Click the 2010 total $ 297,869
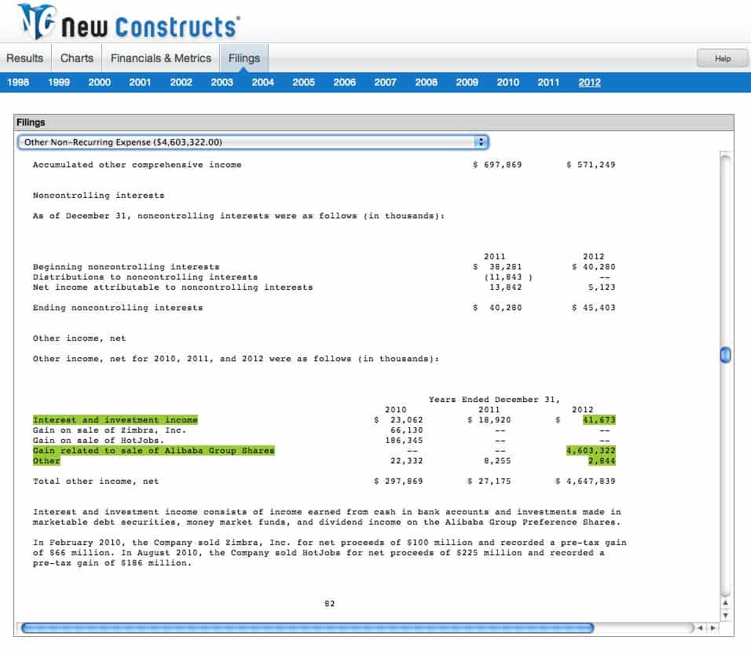This screenshot has height=655, width=751. click(398, 481)
